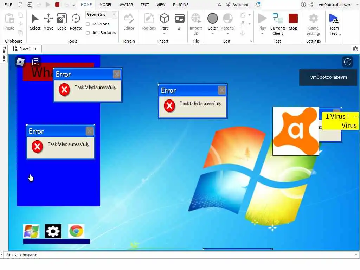This screenshot has height=270, width=360.
Task: Pick the Rotate tool
Action: tap(76, 22)
